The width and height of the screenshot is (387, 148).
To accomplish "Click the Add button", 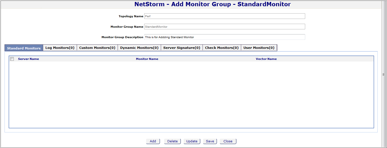I will (x=153, y=141).
